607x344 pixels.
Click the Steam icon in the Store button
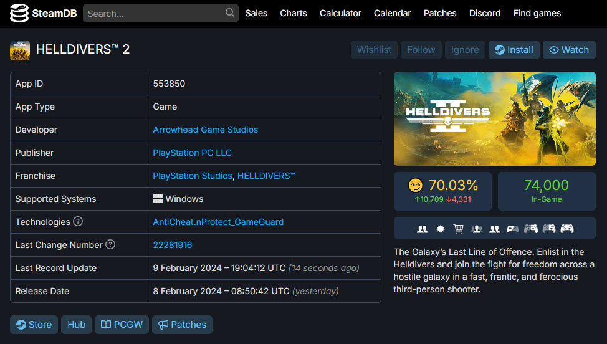[21, 325]
